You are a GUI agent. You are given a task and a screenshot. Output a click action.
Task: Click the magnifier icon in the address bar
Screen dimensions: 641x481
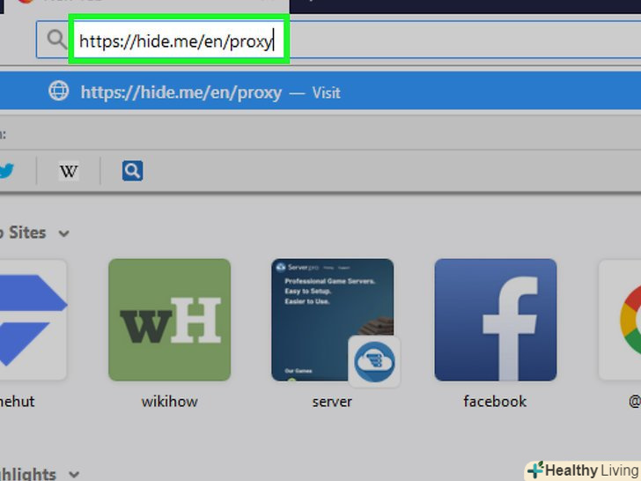coord(56,40)
